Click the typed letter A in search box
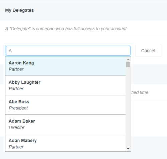The width and height of the screenshot is (167, 159). coord(10,51)
